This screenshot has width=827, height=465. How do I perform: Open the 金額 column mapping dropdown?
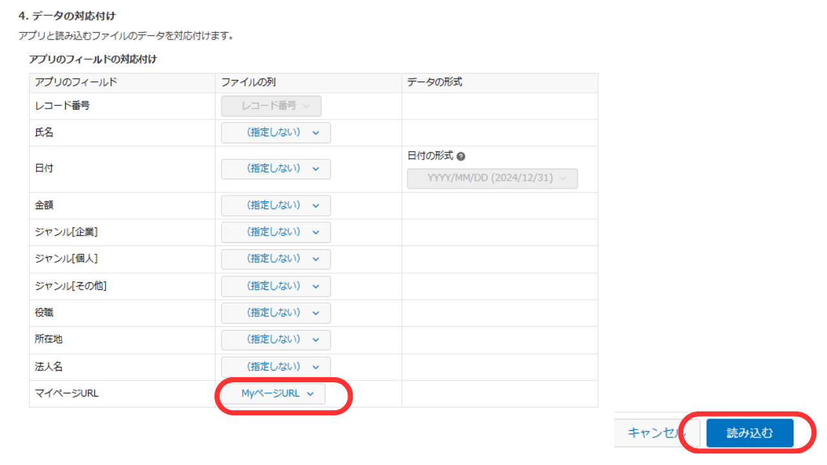276,205
